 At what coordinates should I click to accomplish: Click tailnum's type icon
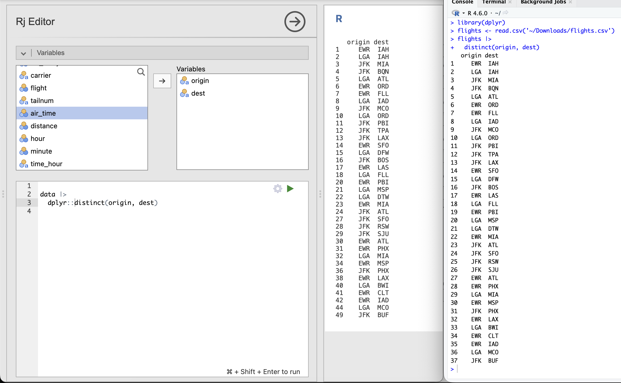[x=24, y=101]
